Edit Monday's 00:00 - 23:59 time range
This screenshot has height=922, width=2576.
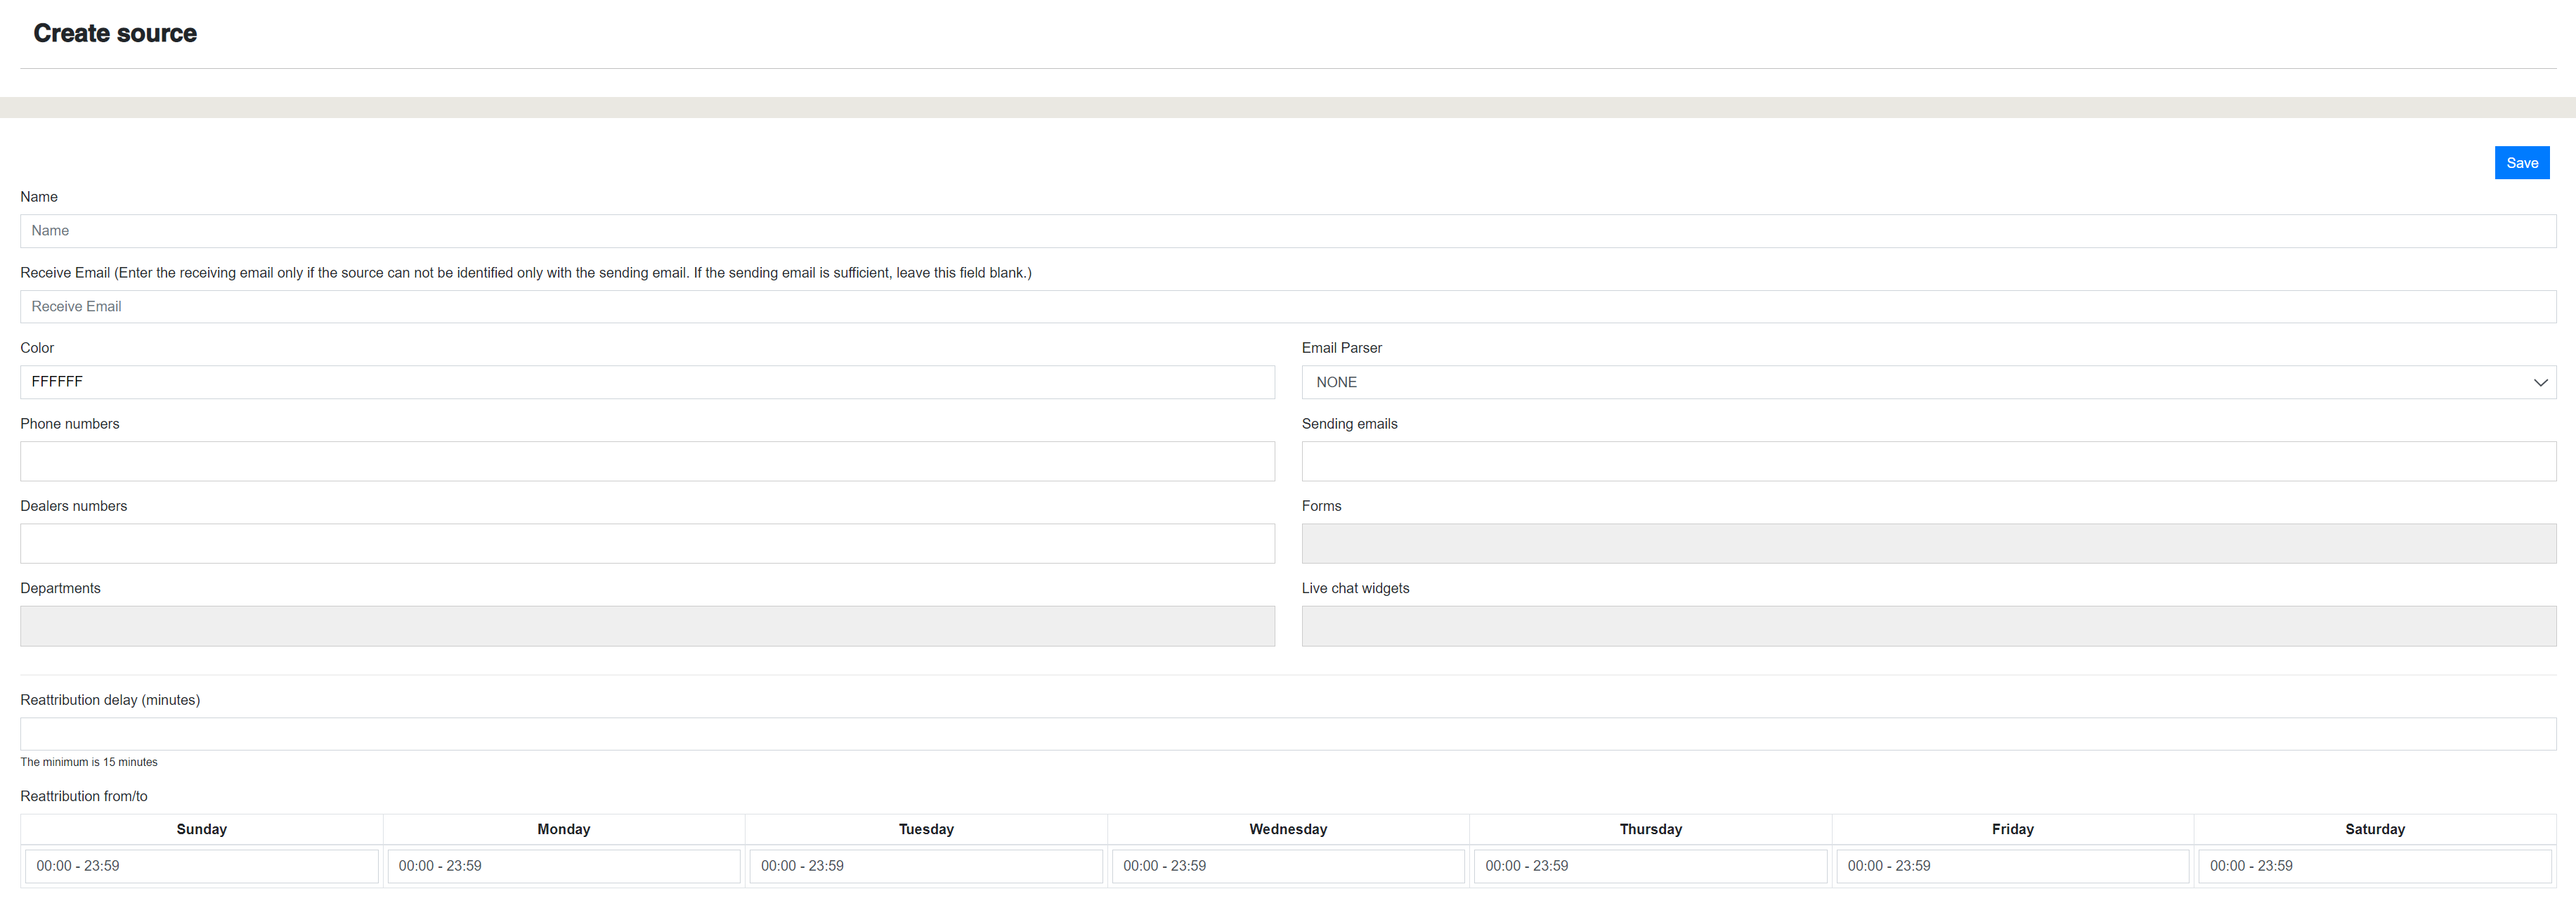[564, 866]
